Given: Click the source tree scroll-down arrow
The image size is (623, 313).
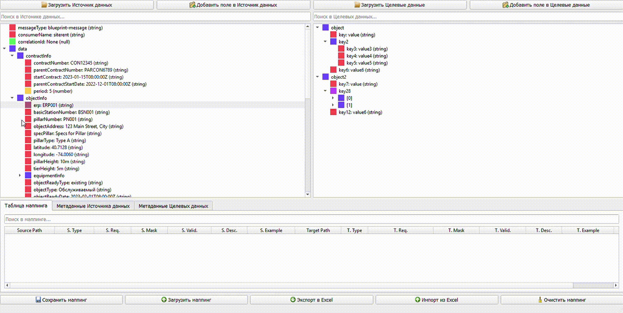Looking at the screenshot, I should (308, 194).
